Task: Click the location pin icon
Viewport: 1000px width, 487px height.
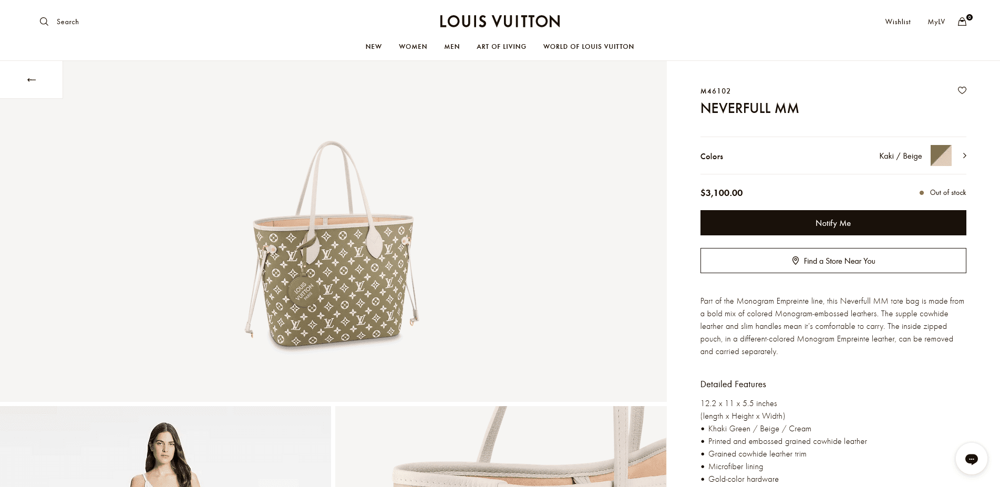Action: coord(796,261)
